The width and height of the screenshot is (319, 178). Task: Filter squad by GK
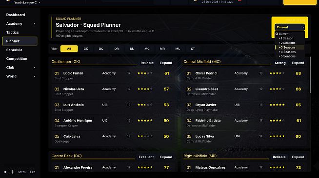pyautogui.click(x=86, y=49)
